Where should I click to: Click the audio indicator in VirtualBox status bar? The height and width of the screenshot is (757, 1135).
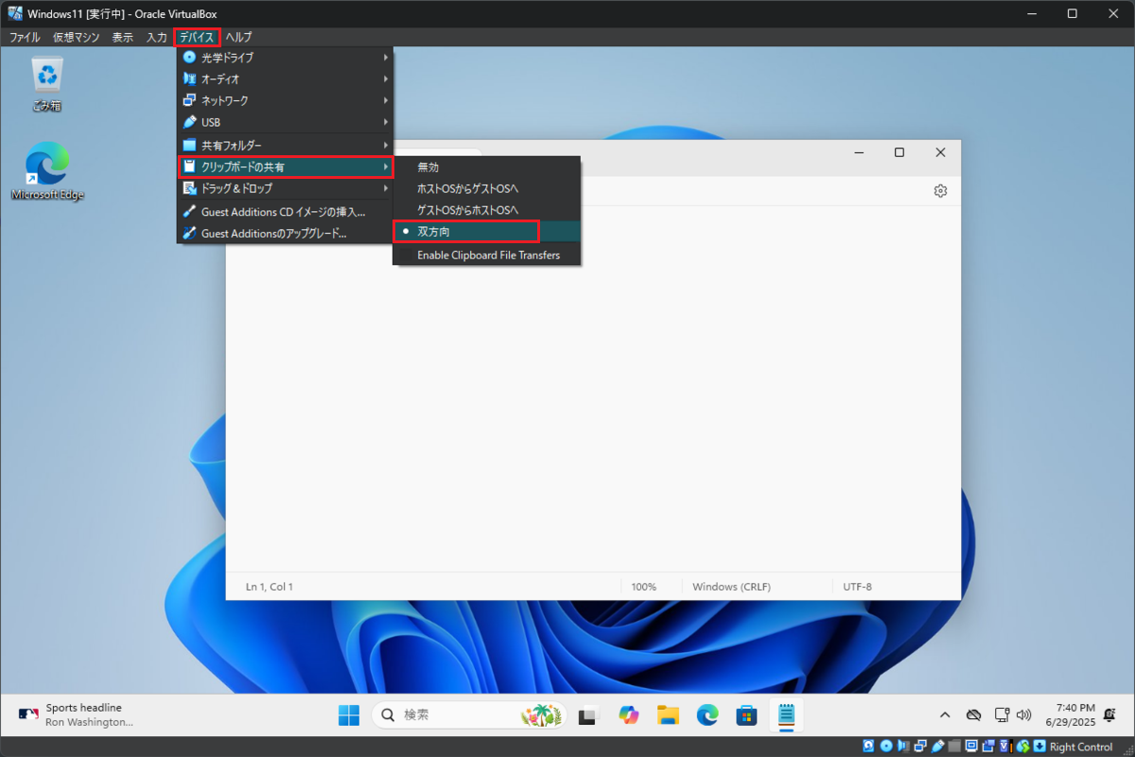click(x=902, y=747)
